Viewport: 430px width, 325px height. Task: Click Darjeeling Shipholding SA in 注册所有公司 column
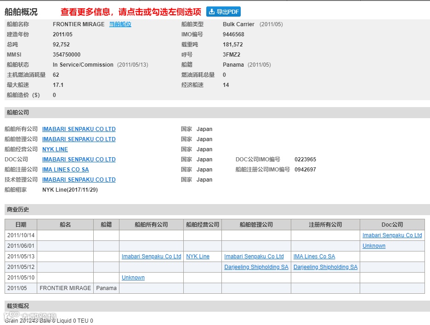click(x=326, y=267)
